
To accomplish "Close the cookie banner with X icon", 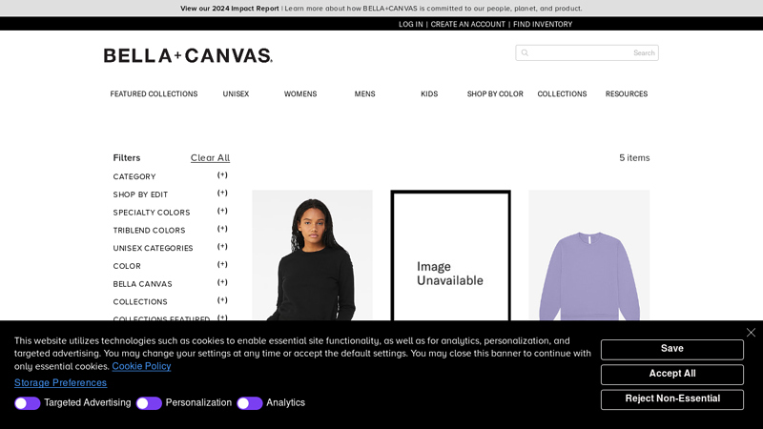I will [751, 333].
